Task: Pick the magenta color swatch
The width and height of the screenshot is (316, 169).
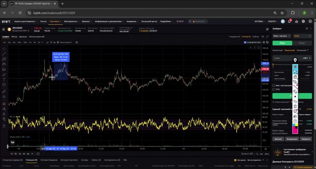Action: pyautogui.click(x=295, y=131)
